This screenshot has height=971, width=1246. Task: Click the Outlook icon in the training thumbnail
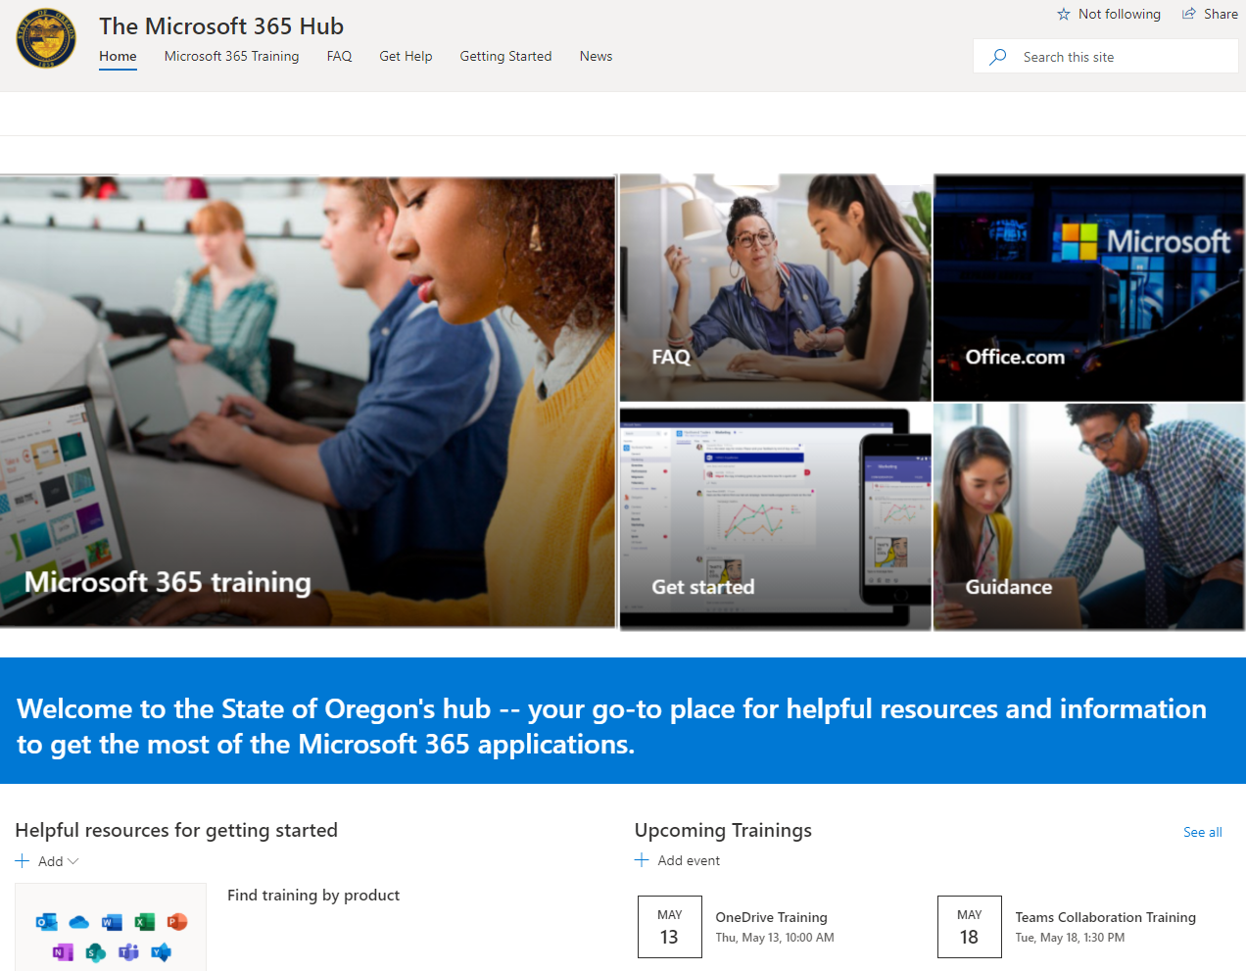pyautogui.click(x=45, y=922)
